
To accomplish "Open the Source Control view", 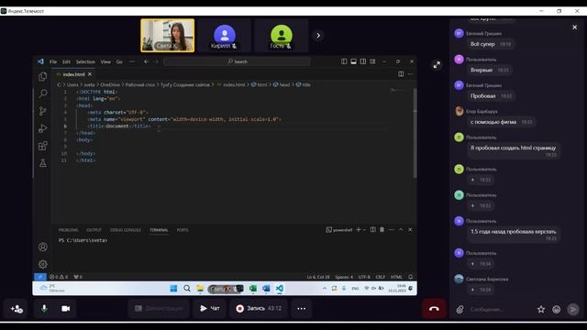I will (x=43, y=111).
